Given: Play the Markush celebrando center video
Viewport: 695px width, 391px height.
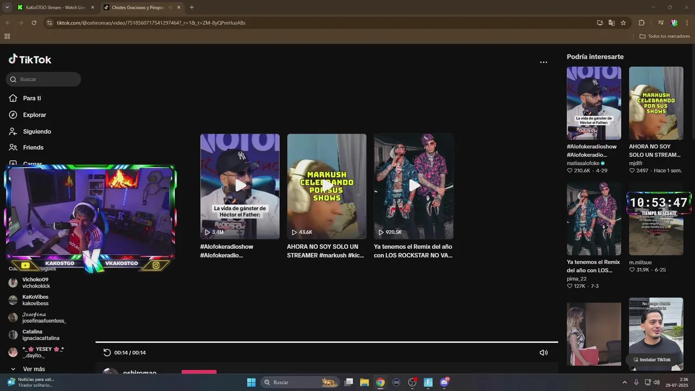Looking at the screenshot, I should tap(327, 186).
